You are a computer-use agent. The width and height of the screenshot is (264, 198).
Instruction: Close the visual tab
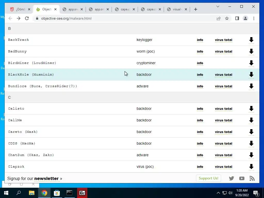(x=186, y=9)
